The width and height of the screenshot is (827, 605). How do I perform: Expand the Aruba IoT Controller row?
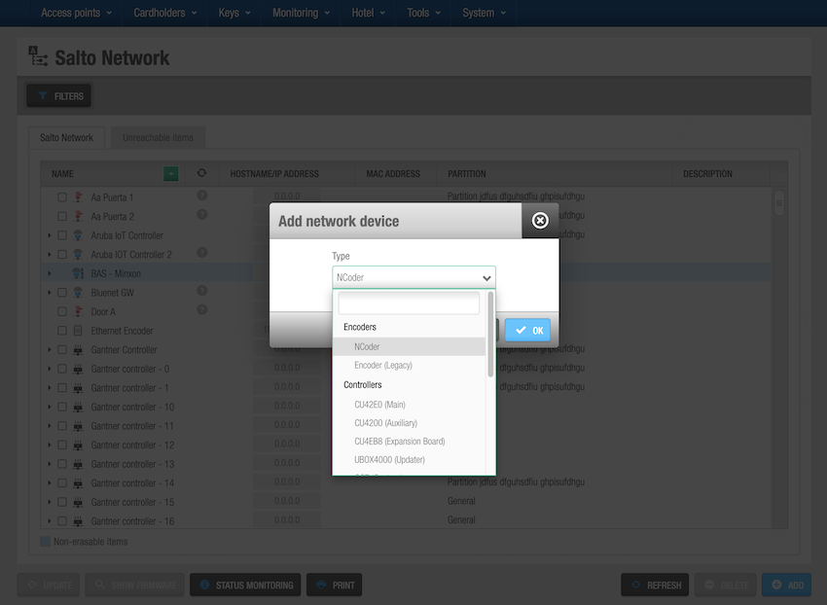click(x=50, y=235)
